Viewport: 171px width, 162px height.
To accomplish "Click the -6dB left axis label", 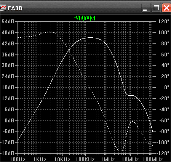I will [x=8, y=131].
